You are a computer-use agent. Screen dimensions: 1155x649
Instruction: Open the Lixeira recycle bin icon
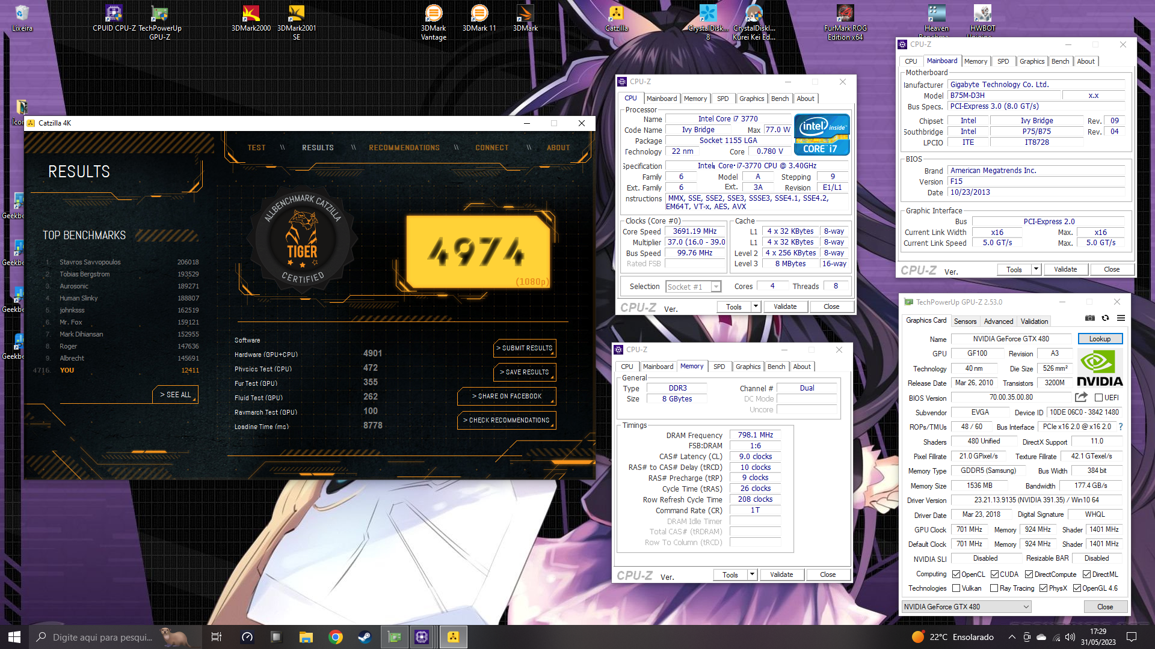tap(22, 19)
